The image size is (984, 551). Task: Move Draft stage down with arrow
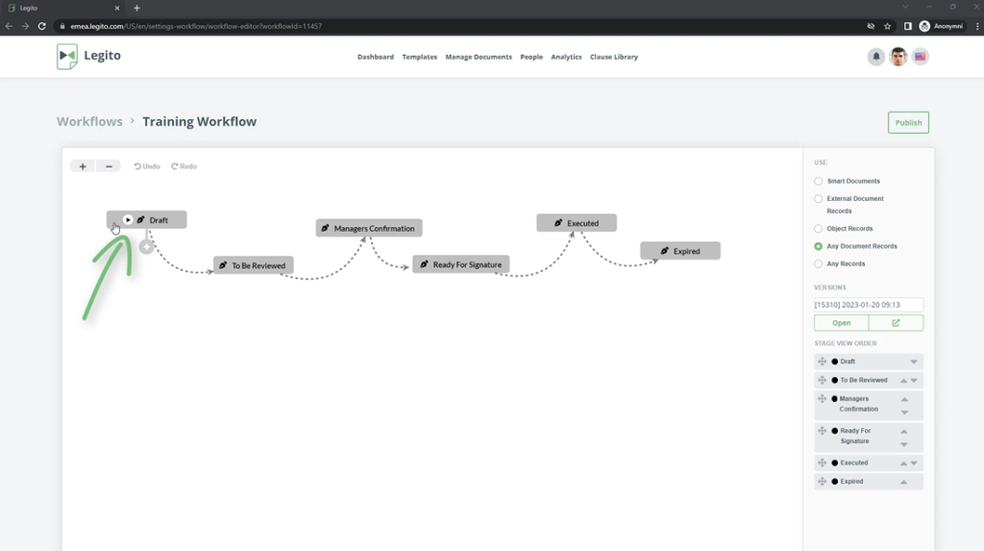tap(914, 362)
